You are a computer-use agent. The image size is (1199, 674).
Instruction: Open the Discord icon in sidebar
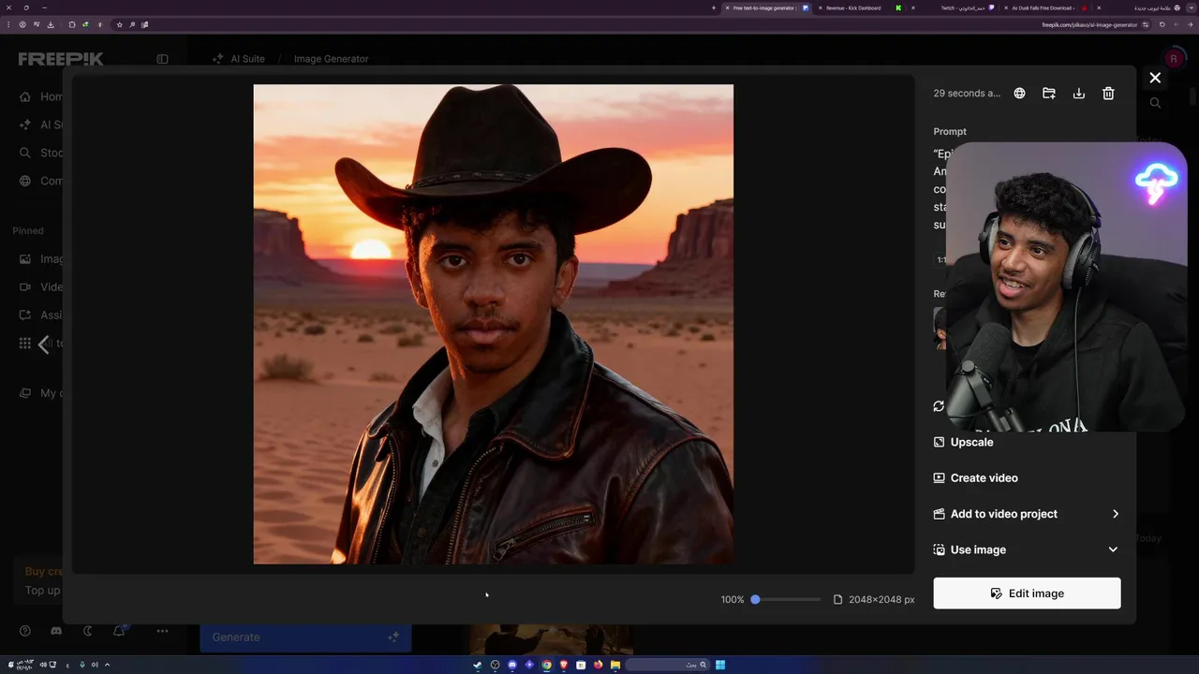(x=56, y=631)
